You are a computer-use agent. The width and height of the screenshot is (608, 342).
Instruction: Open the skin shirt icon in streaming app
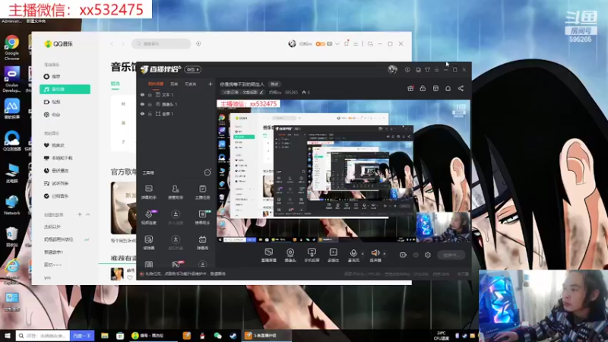point(427,70)
